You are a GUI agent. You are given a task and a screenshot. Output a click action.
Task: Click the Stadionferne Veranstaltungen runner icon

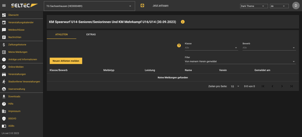[4, 82]
